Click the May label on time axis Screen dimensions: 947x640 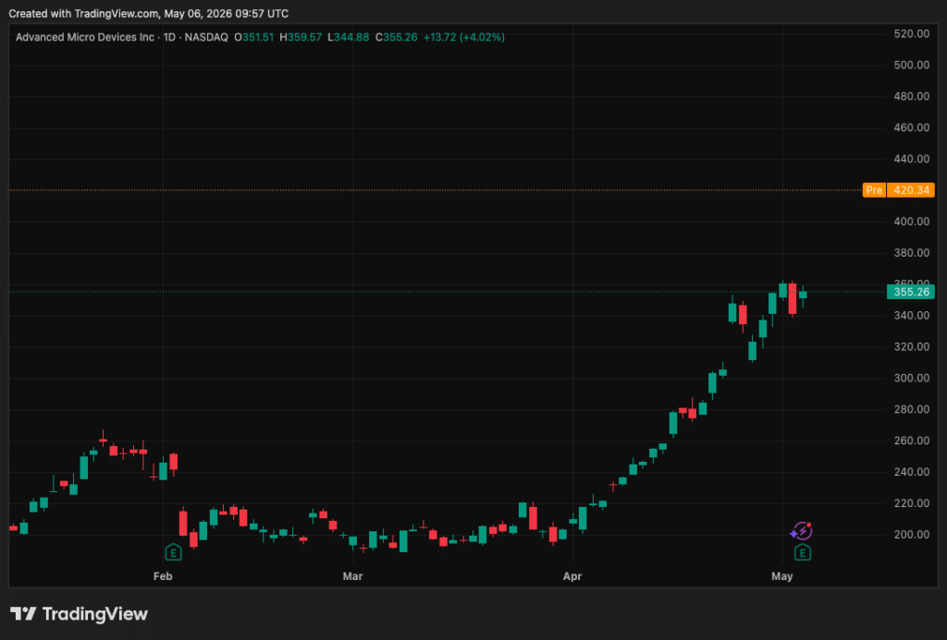pos(782,576)
